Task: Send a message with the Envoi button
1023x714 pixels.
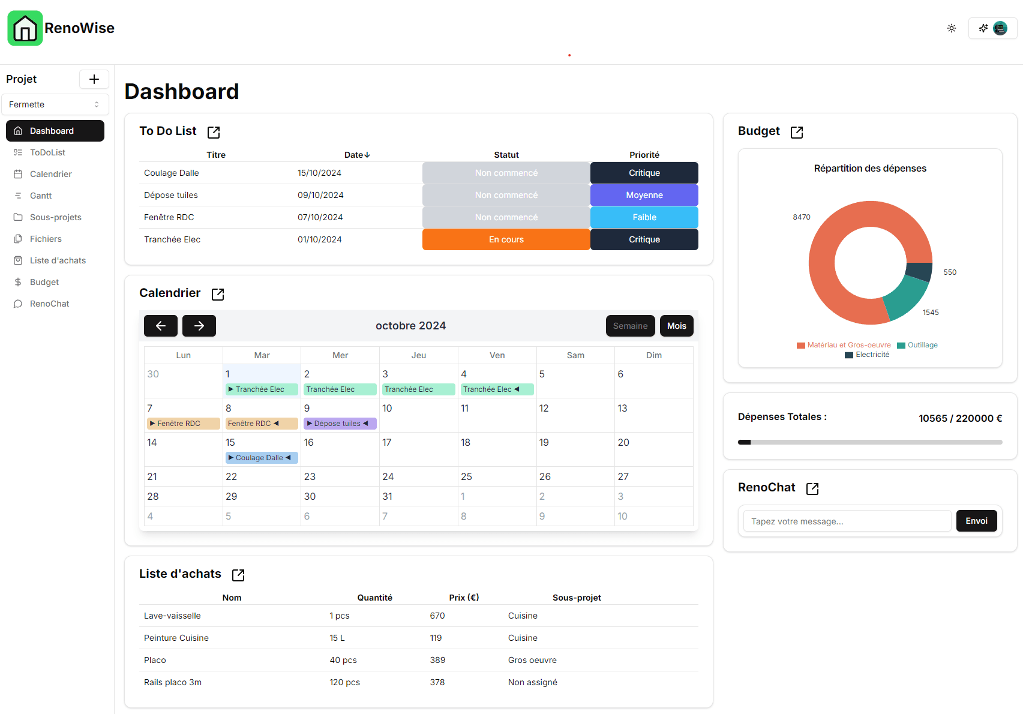Action: click(976, 521)
